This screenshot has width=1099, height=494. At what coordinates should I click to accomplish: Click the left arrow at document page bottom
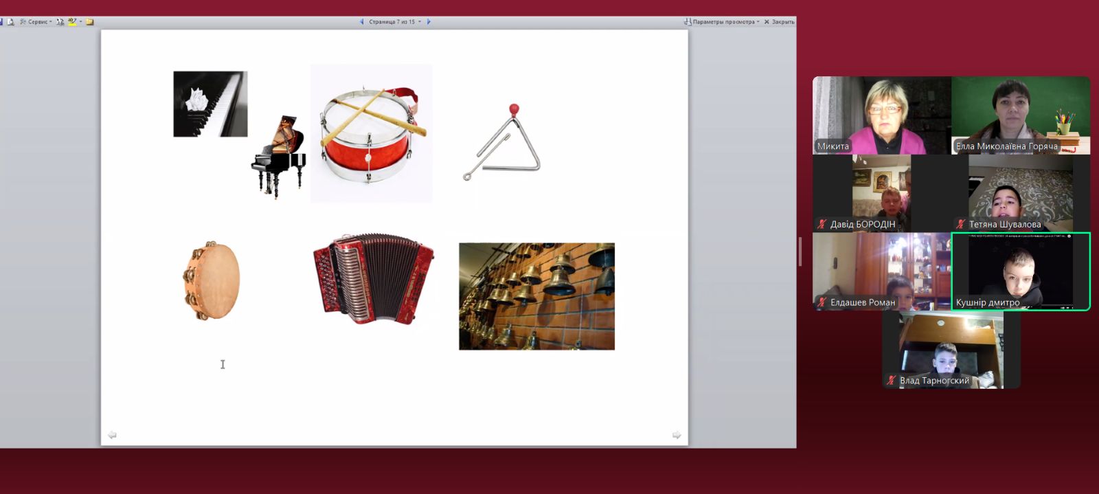tap(112, 435)
